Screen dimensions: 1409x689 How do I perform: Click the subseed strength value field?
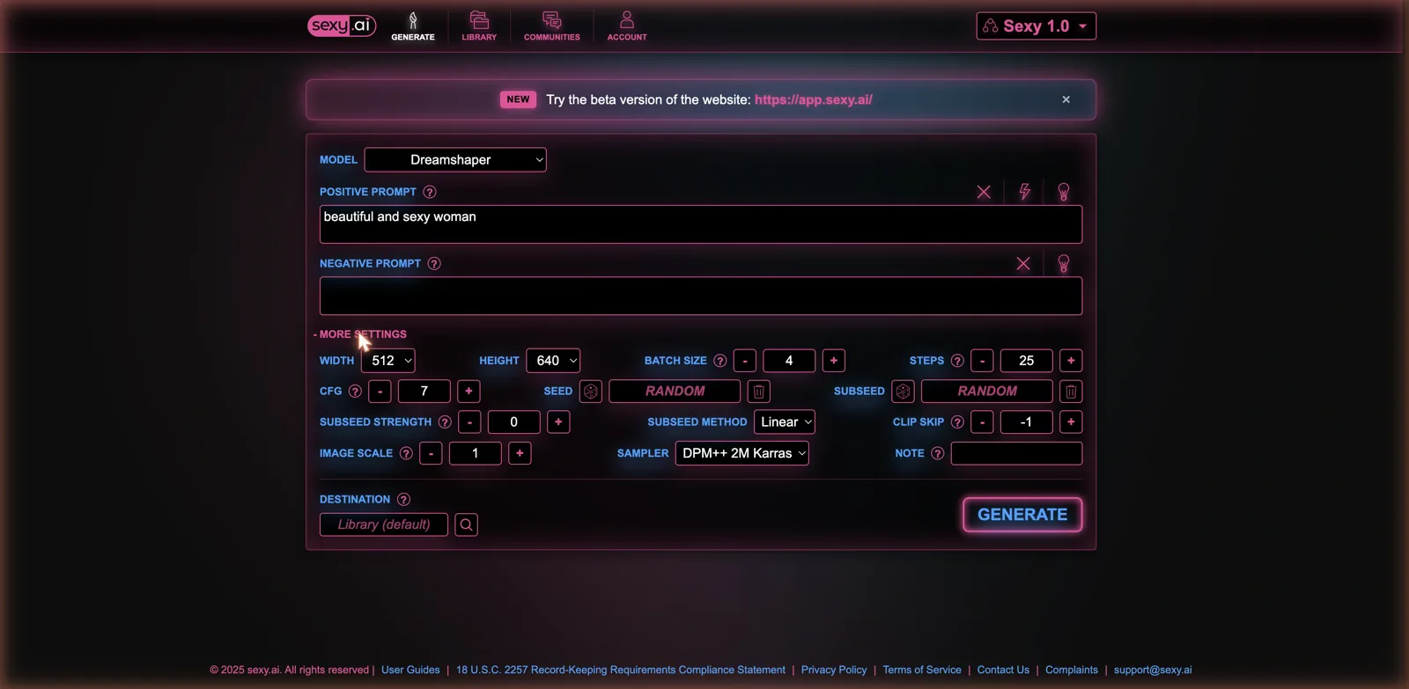[x=514, y=422]
